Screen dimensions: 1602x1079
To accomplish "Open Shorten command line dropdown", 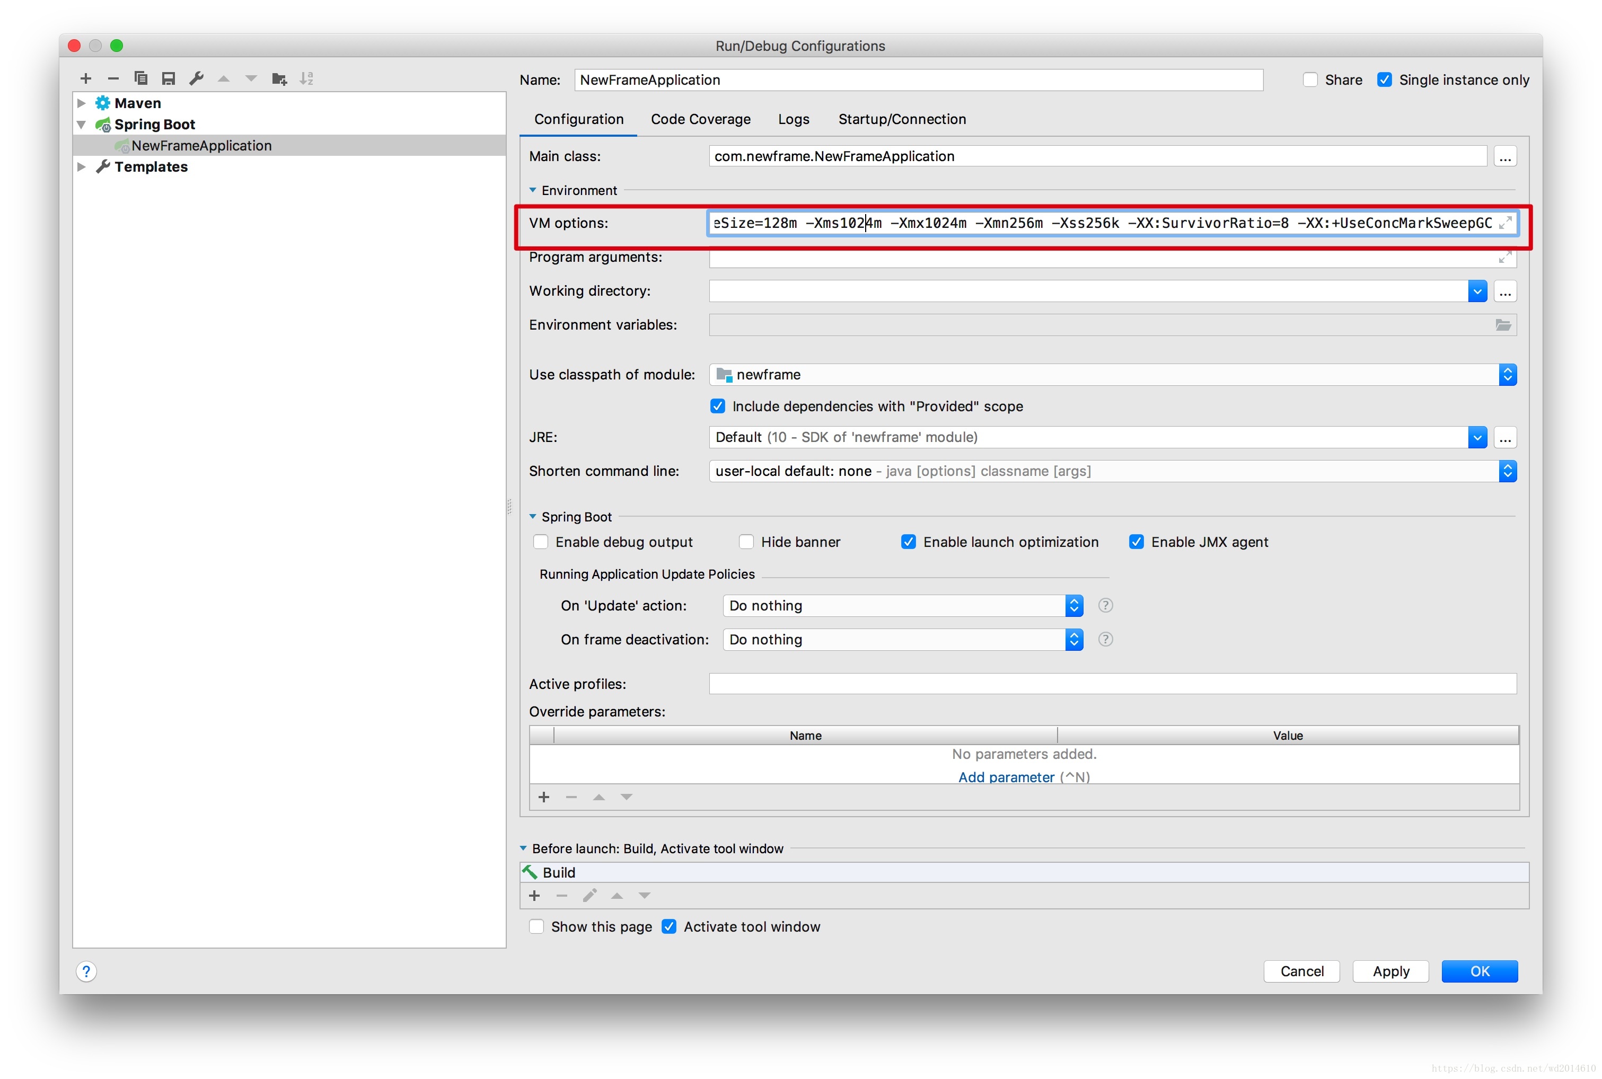I will point(1508,470).
